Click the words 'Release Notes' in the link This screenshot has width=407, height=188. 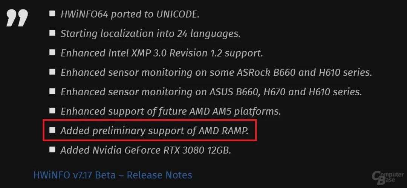point(159,175)
